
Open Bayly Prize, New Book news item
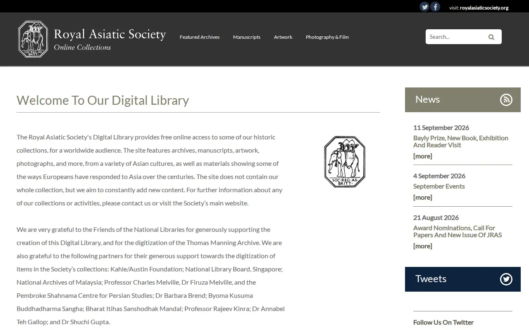461,141
